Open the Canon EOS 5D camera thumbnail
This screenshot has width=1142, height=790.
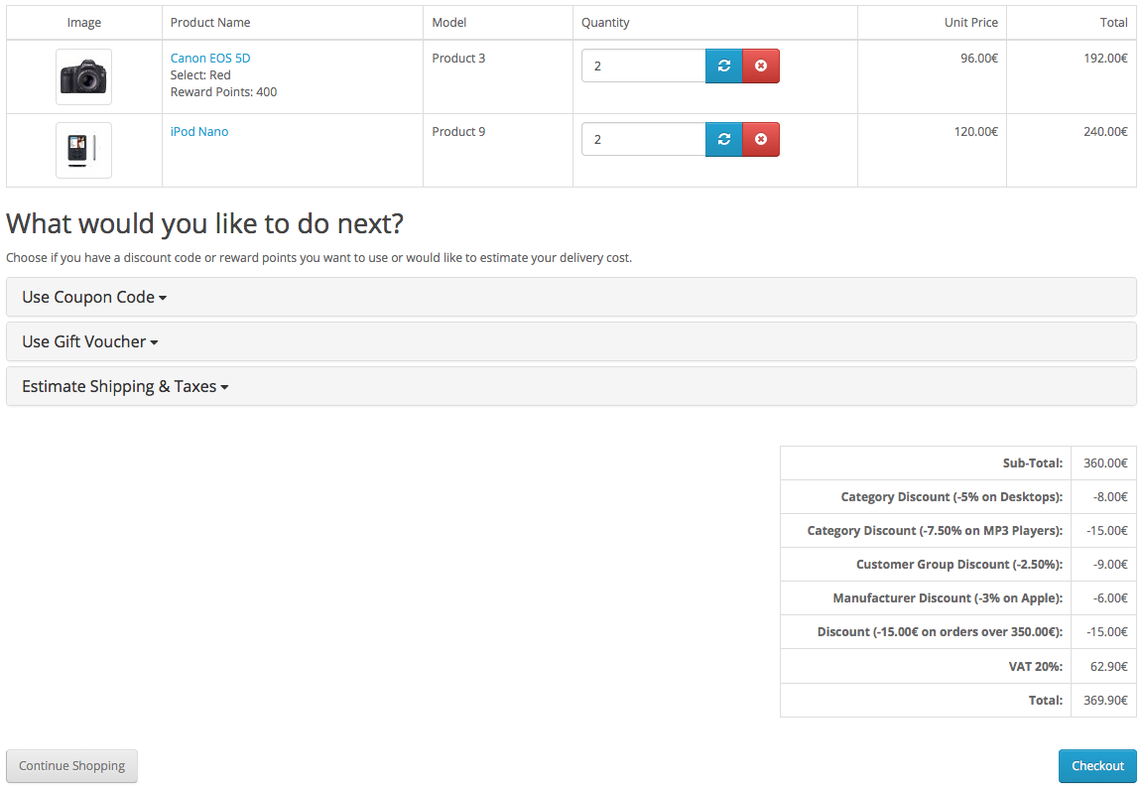pyautogui.click(x=83, y=76)
